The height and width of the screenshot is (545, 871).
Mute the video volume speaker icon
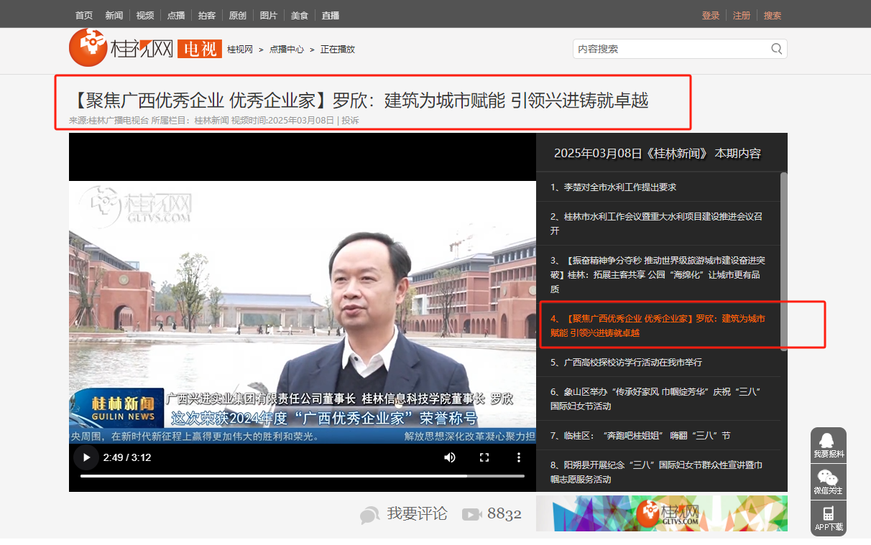click(450, 457)
